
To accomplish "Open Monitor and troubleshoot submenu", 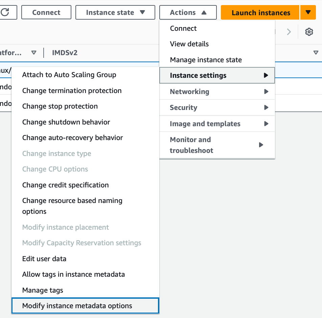I will point(217,145).
